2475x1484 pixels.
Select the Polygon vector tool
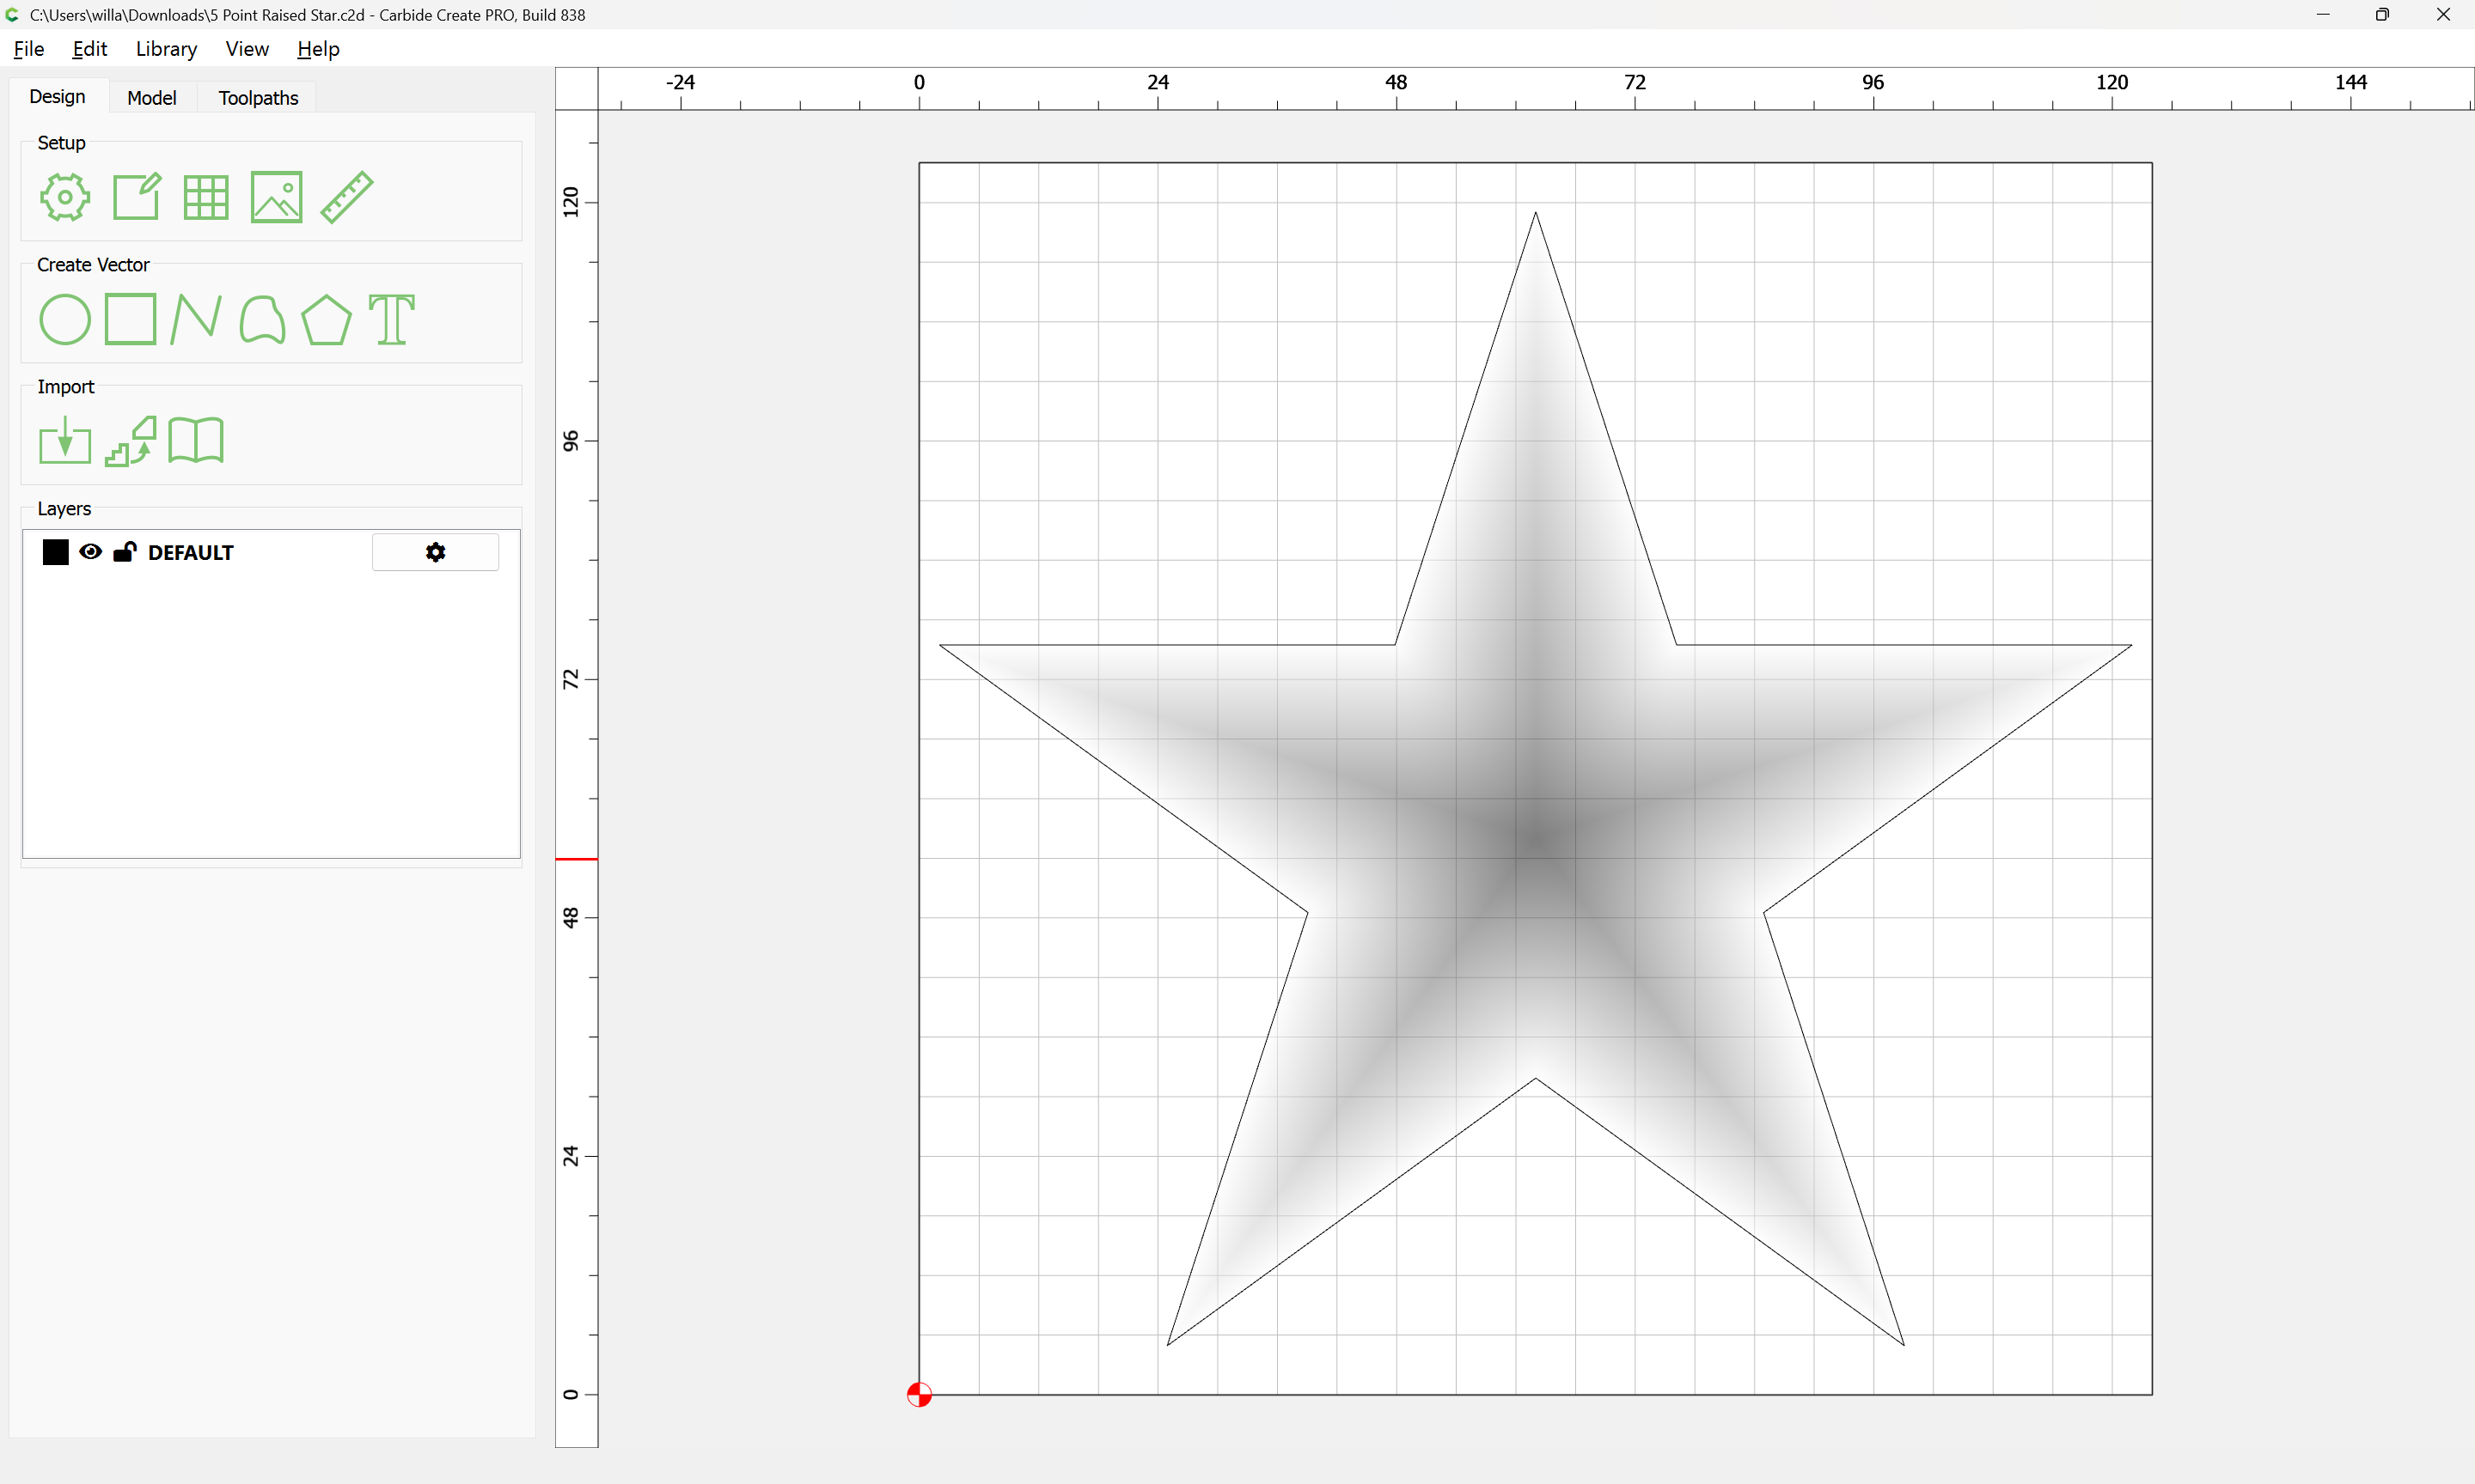coord(326,320)
